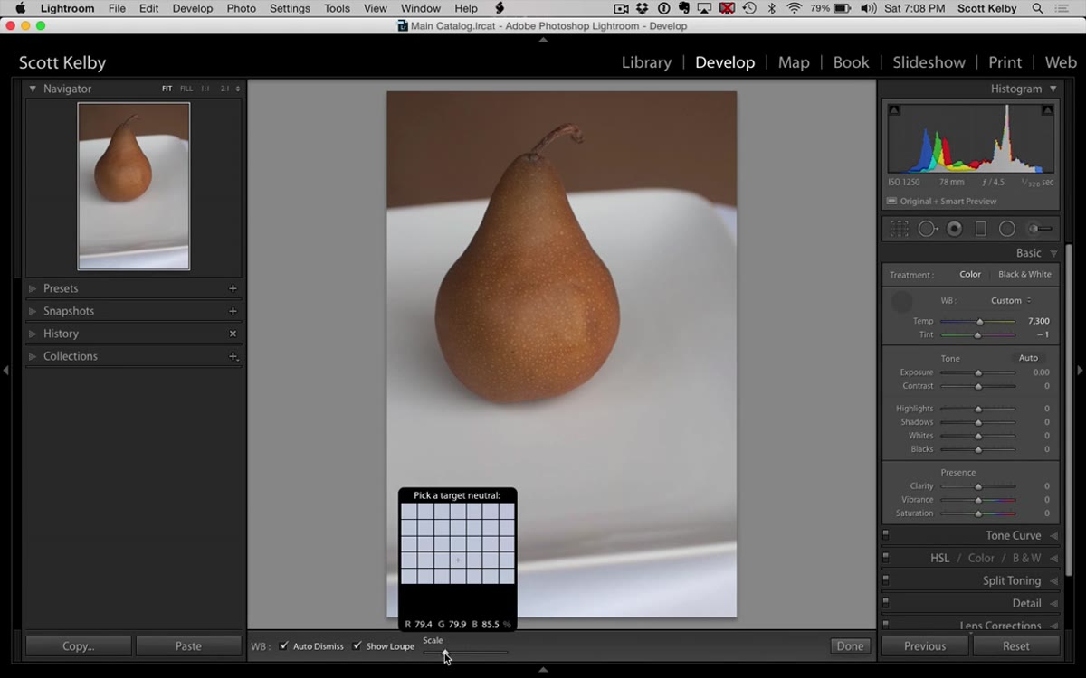
Task: Uncheck Auto Dismiss option
Action: click(x=284, y=646)
